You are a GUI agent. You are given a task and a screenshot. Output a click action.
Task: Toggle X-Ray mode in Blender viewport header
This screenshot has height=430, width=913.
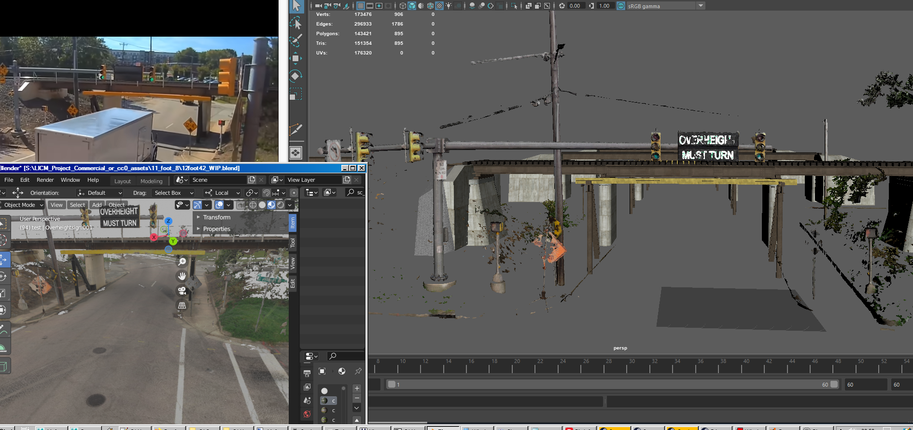point(240,205)
